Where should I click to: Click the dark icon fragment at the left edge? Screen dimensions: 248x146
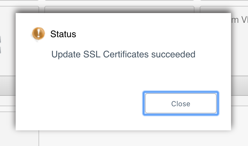[x=0, y=45]
